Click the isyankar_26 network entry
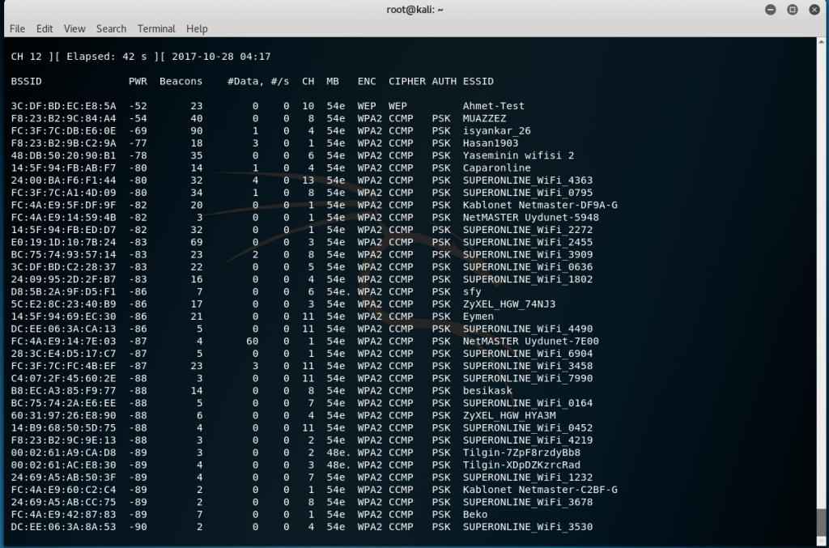The image size is (829, 548). point(496,130)
